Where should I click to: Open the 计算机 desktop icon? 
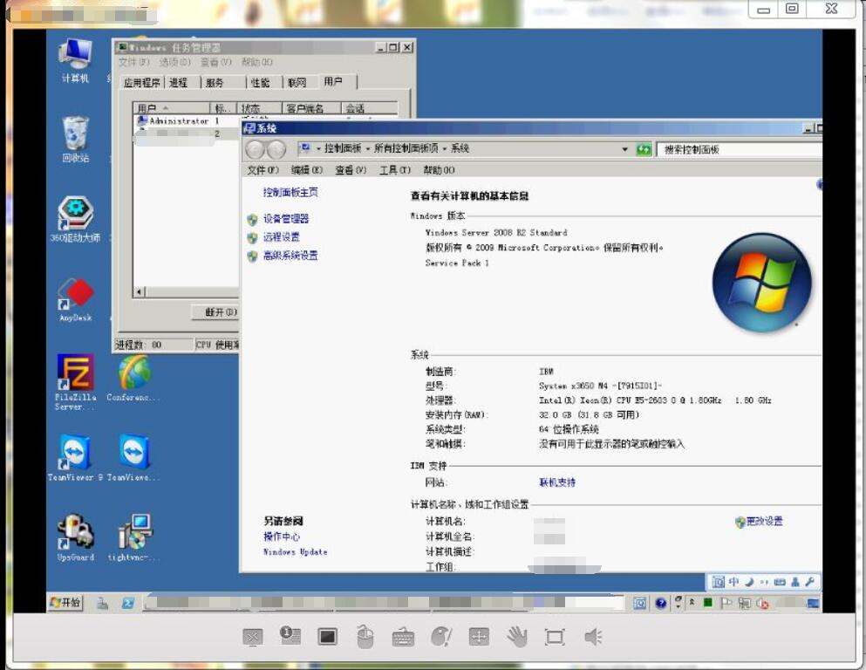(75, 60)
